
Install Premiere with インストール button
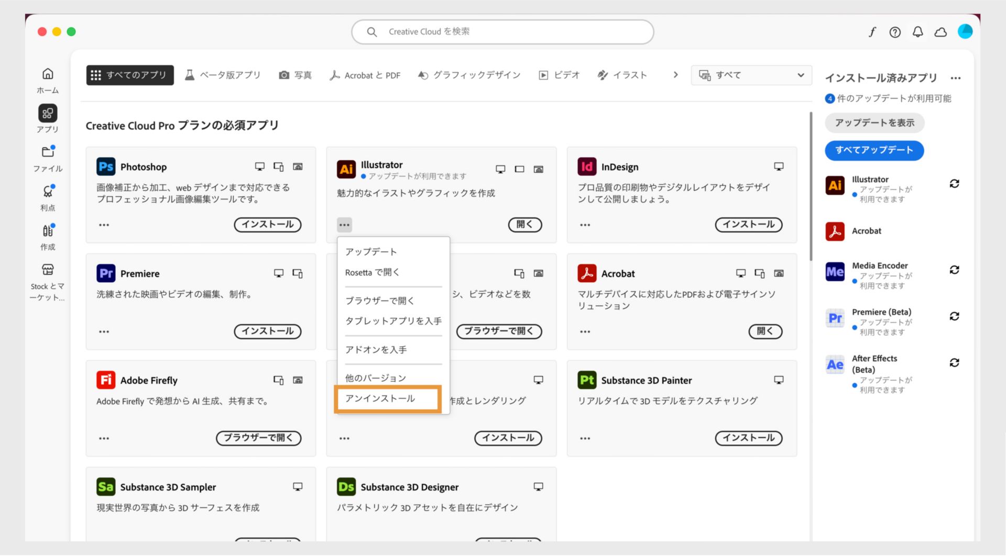[268, 331]
